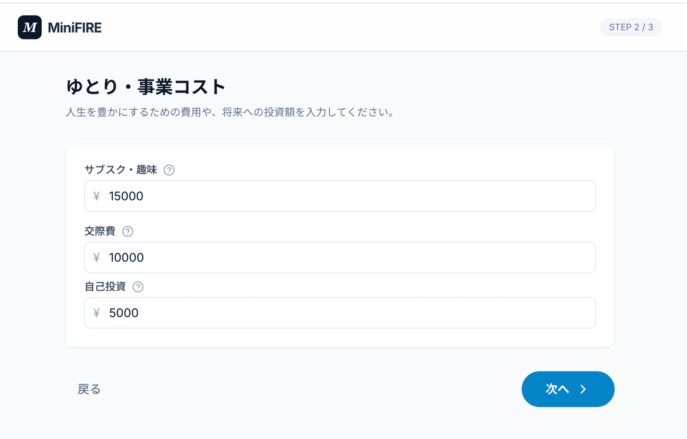
Task: Select the 15000 value to edit it
Action: (127, 196)
